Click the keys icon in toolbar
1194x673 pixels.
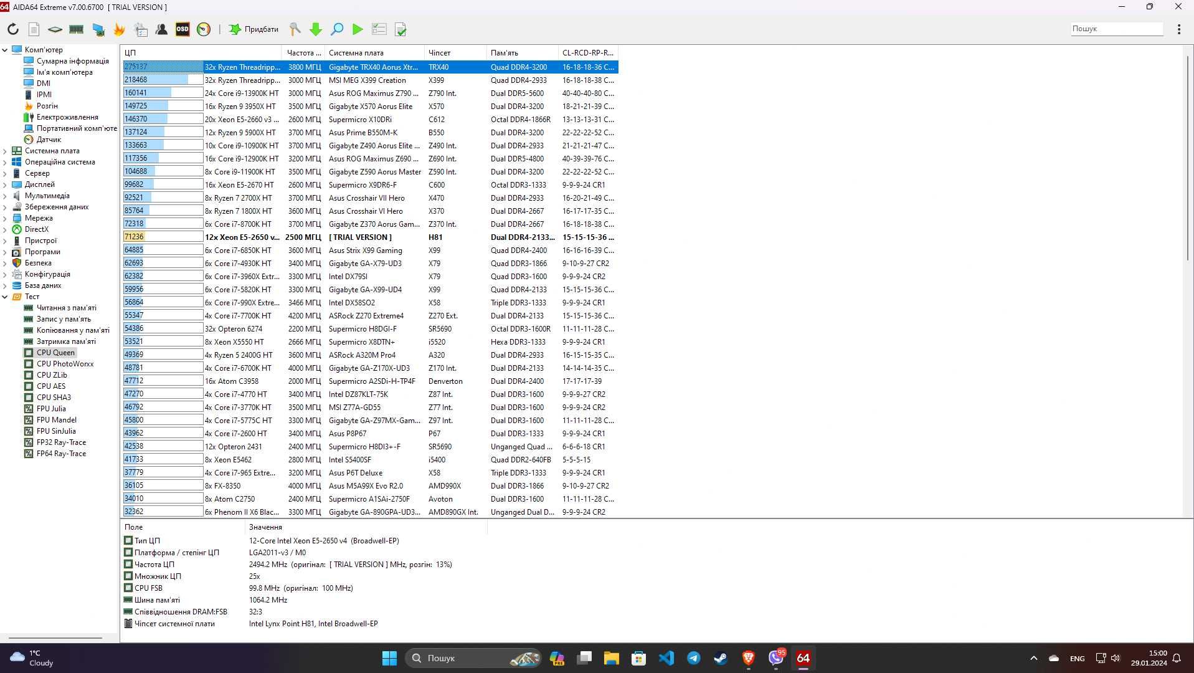point(295,29)
